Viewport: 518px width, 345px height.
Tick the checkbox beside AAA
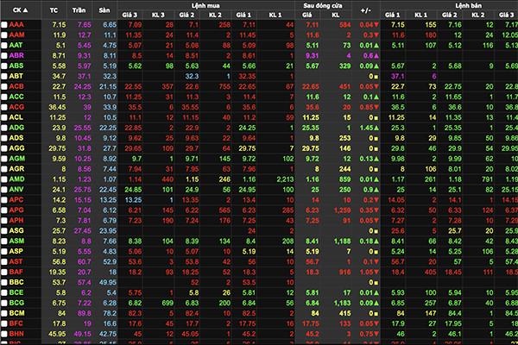[4, 25]
